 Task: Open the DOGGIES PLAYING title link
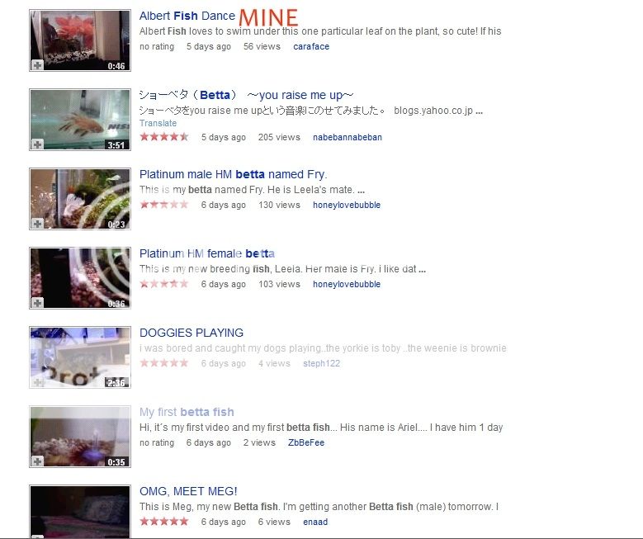[191, 333]
